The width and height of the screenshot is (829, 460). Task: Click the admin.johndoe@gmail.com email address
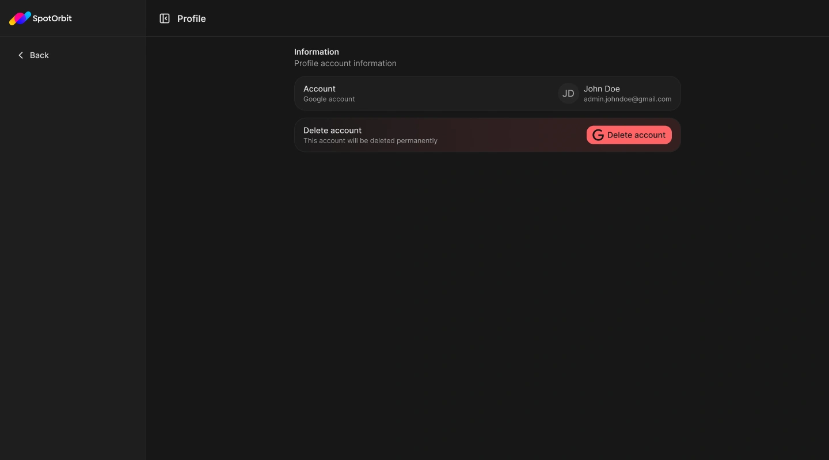tap(628, 99)
